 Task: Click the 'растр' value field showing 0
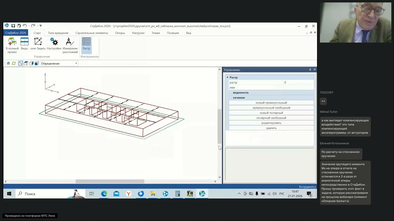298,82
